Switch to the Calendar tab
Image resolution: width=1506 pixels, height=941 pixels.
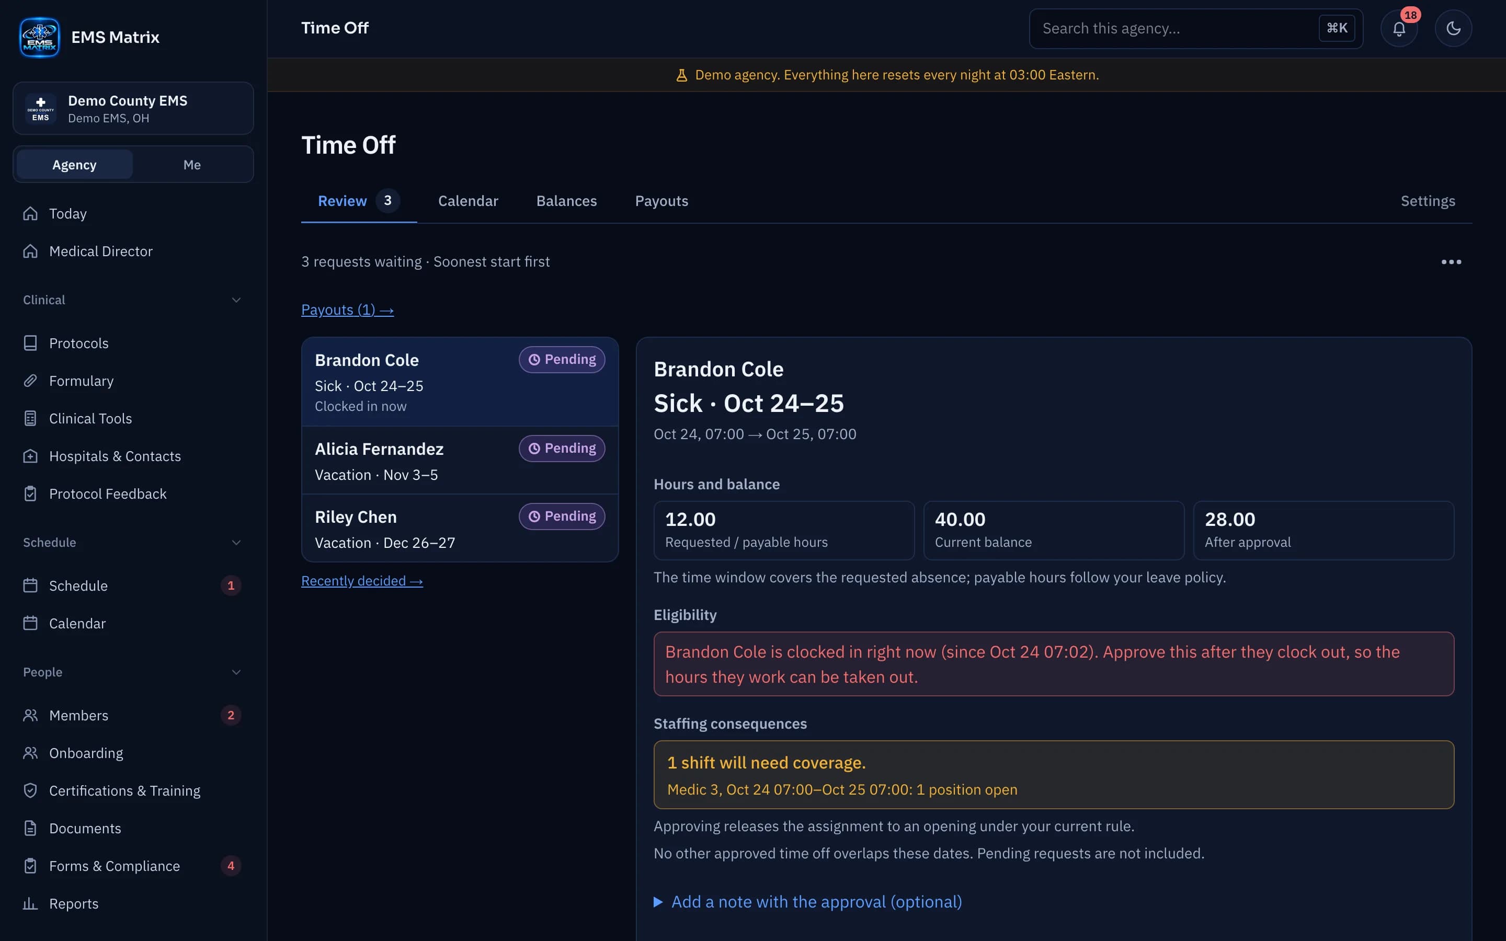(468, 201)
